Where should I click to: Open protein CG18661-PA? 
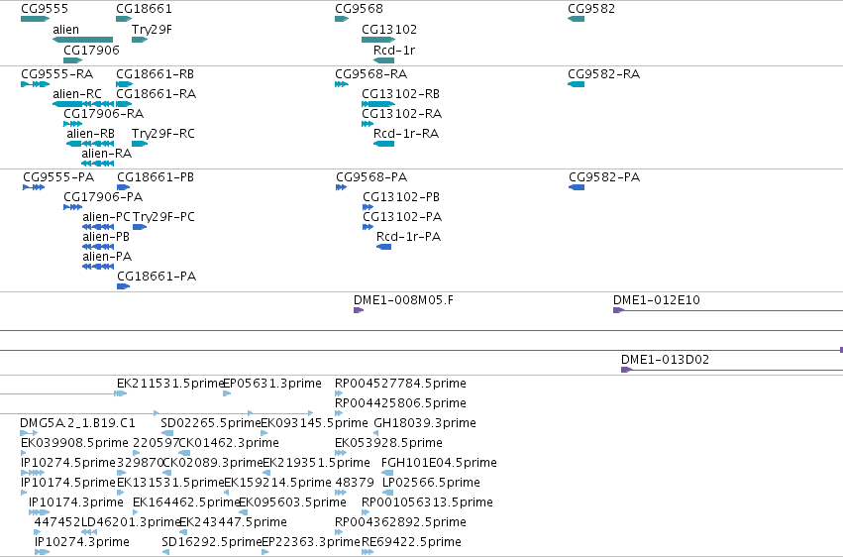click(x=123, y=286)
